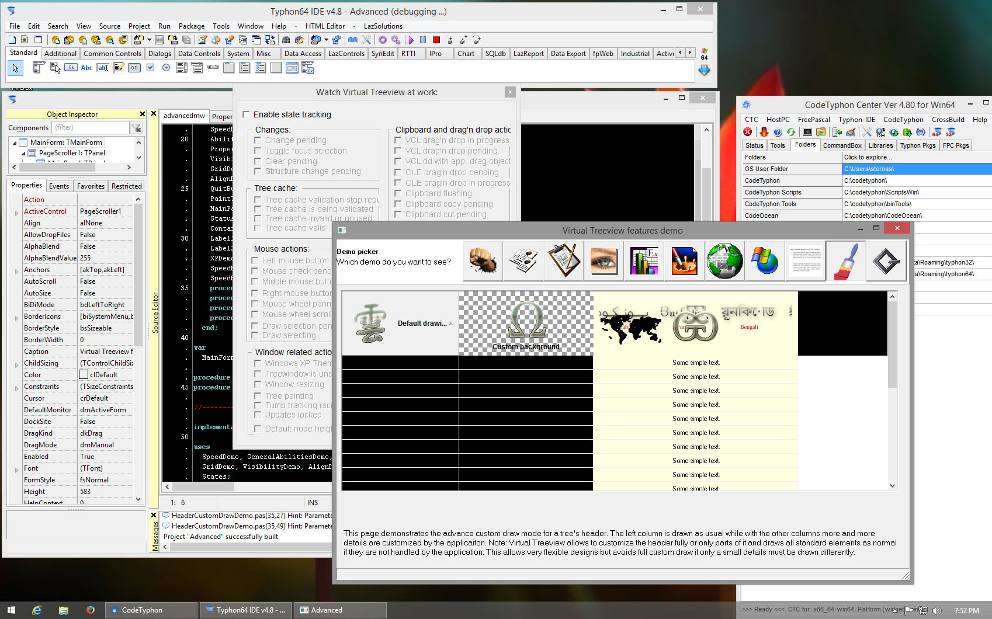
Task: Click the terminal console icon in CodeTyphon Center
Action: [x=807, y=132]
